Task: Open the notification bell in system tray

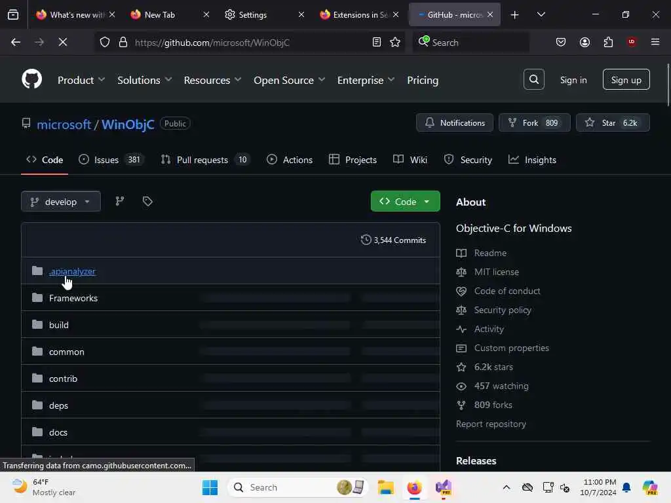Action: click(x=626, y=487)
